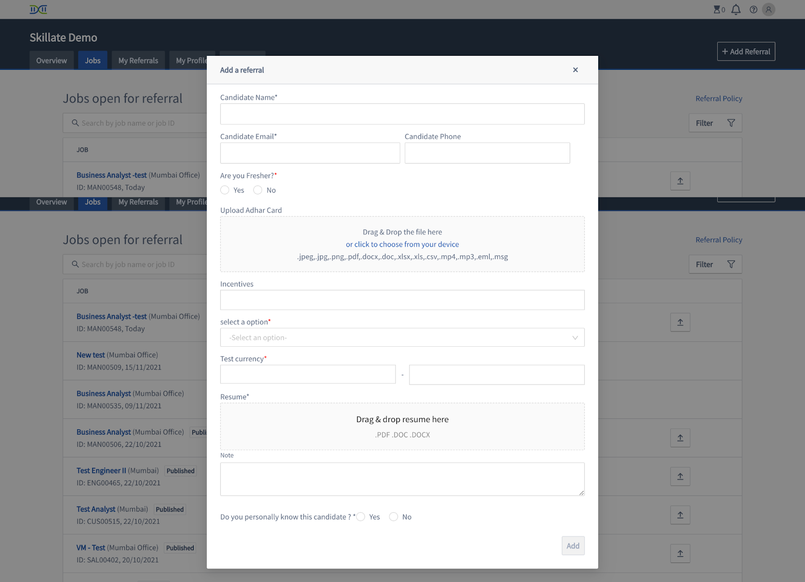
Task: Open Business Analyst job ID MAN00535
Action: click(104, 394)
